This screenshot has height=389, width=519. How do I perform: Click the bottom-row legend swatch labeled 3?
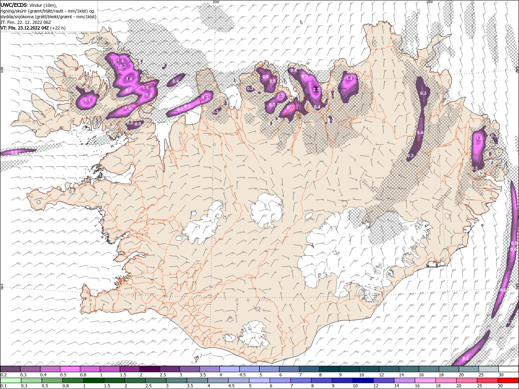[176, 380]
